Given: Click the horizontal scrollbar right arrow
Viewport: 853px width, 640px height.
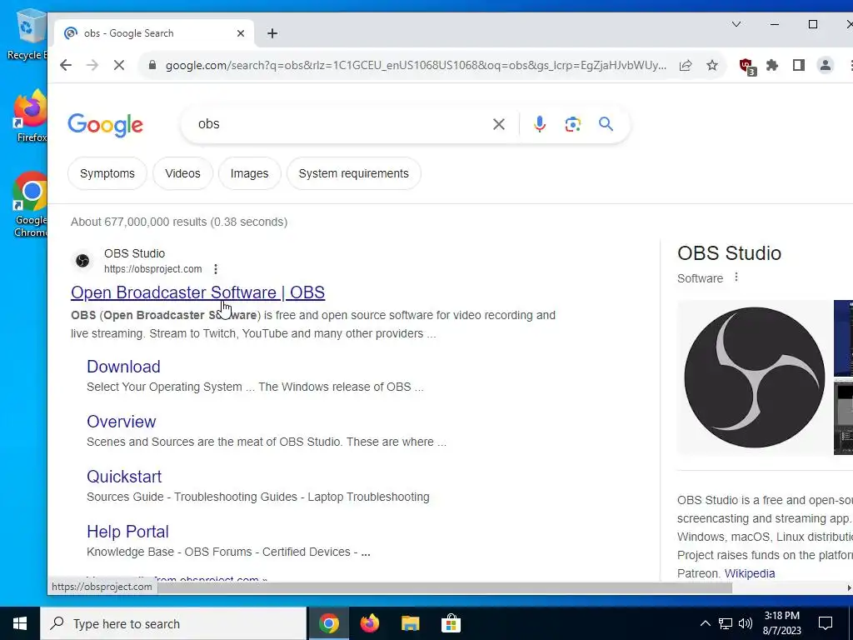Looking at the screenshot, I should coord(849,587).
